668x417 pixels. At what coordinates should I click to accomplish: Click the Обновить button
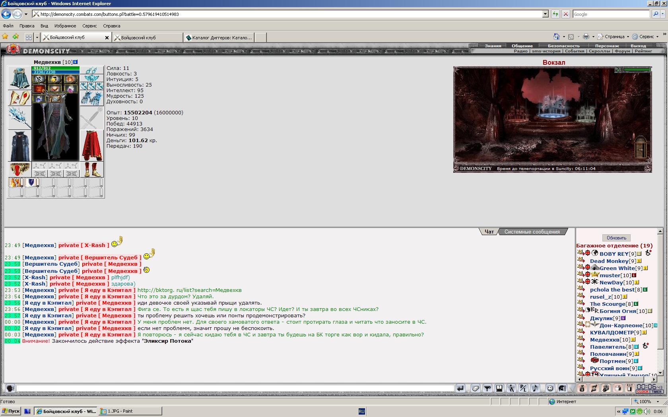(x=616, y=238)
